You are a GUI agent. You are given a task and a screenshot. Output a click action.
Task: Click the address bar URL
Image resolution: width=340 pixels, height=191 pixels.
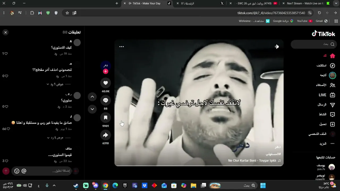[x=271, y=13]
